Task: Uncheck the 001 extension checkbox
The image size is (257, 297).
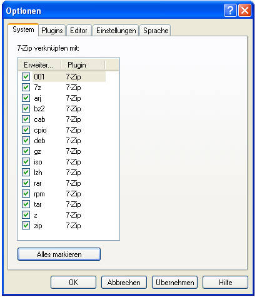Action: point(26,76)
